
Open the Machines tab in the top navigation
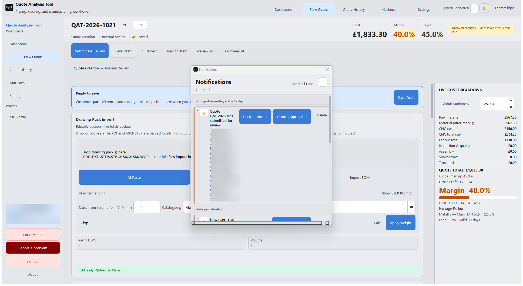pyautogui.click(x=389, y=9)
